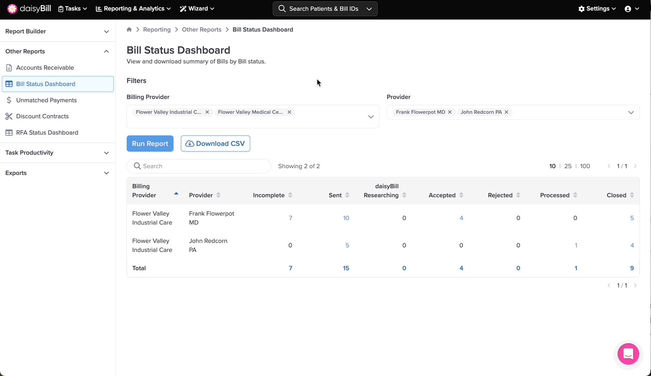Remove Frank Flowerpot MD provider tag
The height and width of the screenshot is (376, 651).
450,112
